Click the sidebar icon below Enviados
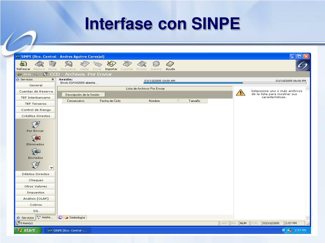Screen dimensions: 325x243 [36, 165]
